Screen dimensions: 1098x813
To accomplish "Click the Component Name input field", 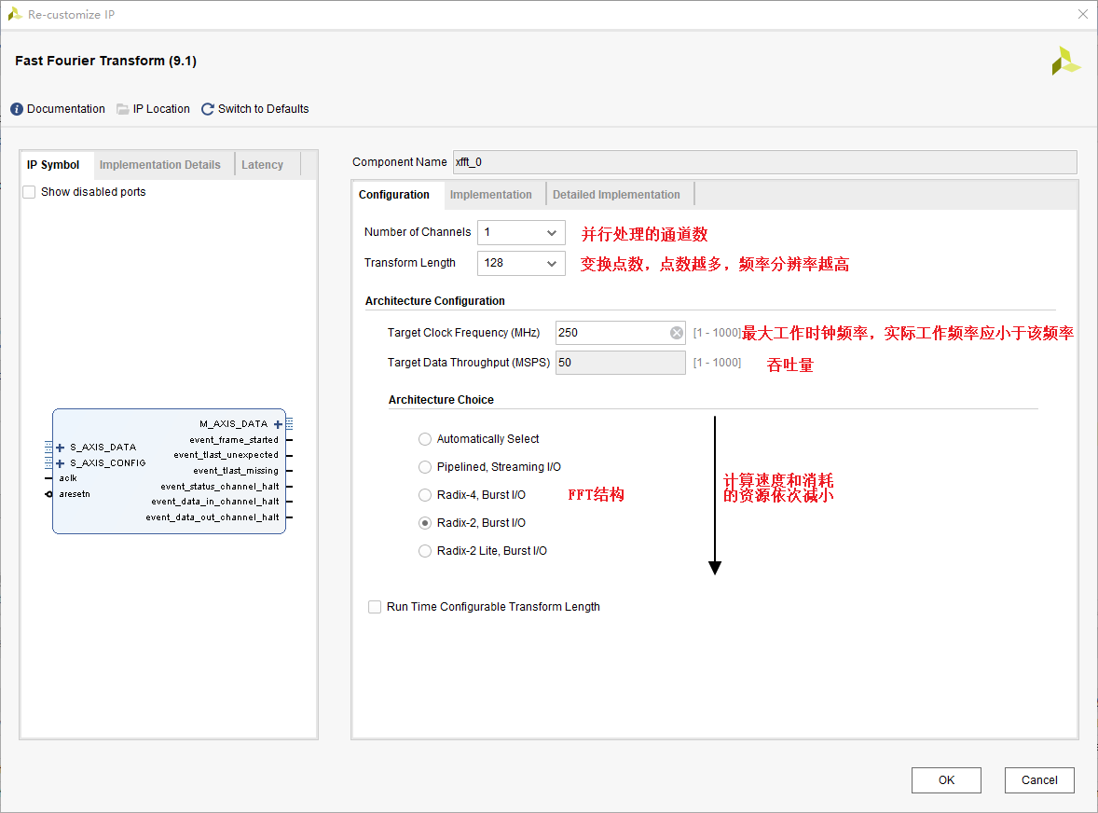I will [652, 161].
